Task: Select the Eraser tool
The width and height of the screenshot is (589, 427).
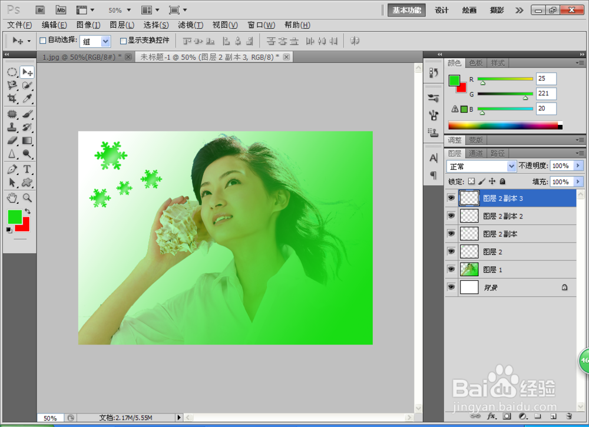Action: click(x=12, y=140)
